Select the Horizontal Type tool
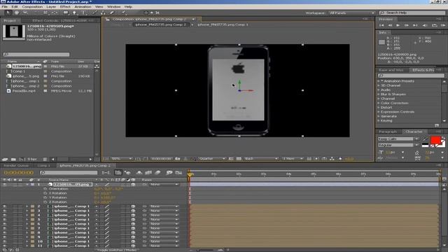 point(83,13)
